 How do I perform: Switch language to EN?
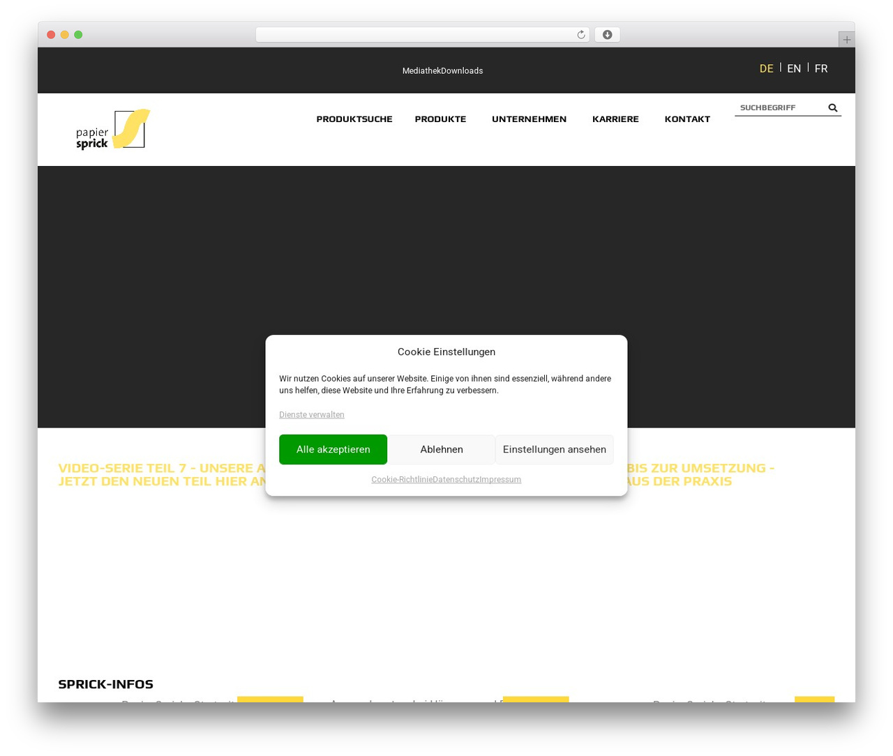[x=794, y=68]
